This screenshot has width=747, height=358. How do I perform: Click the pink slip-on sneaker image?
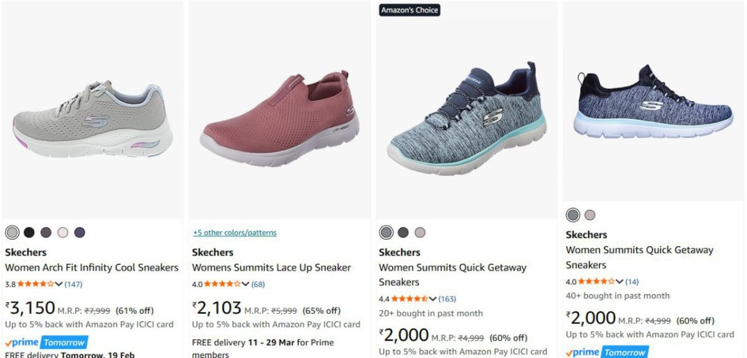tap(280, 118)
